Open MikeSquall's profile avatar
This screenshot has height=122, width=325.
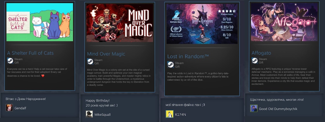(x=89, y=114)
